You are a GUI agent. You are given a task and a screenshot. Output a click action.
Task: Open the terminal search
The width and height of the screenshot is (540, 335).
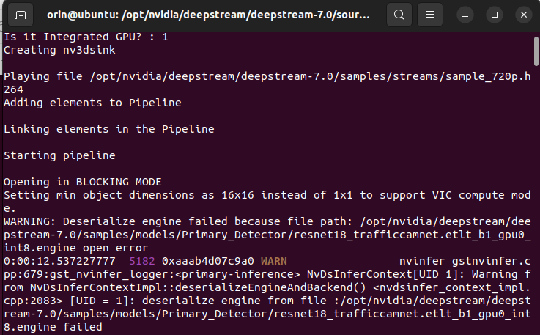tap(399, 15)
